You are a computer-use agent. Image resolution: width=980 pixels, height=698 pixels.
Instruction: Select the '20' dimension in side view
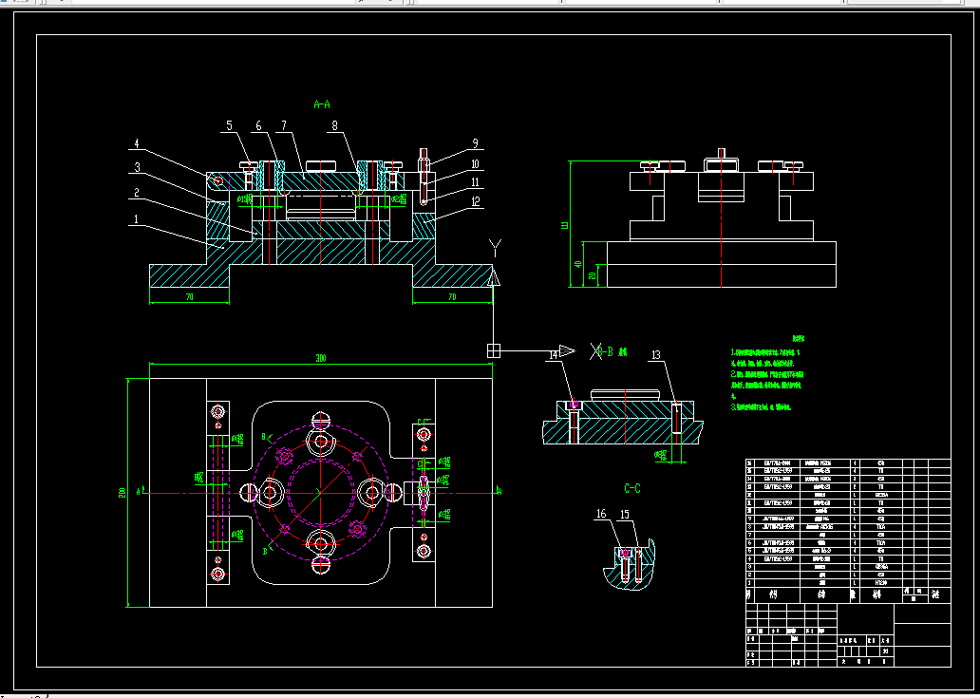point(594,275)
